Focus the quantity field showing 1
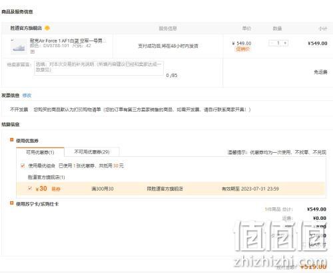Viewport: 333px width, 273px height. tap(278, 43)
